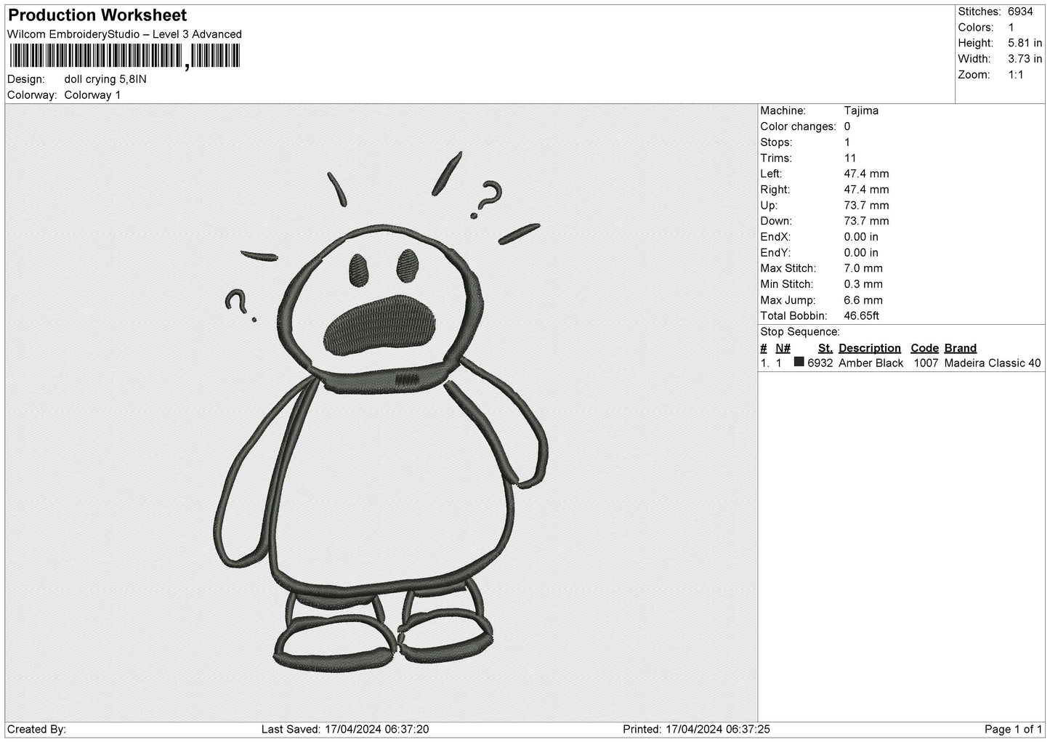
Task: Click the Last Saved timestamp in the footer
Action: click(344, 729)
